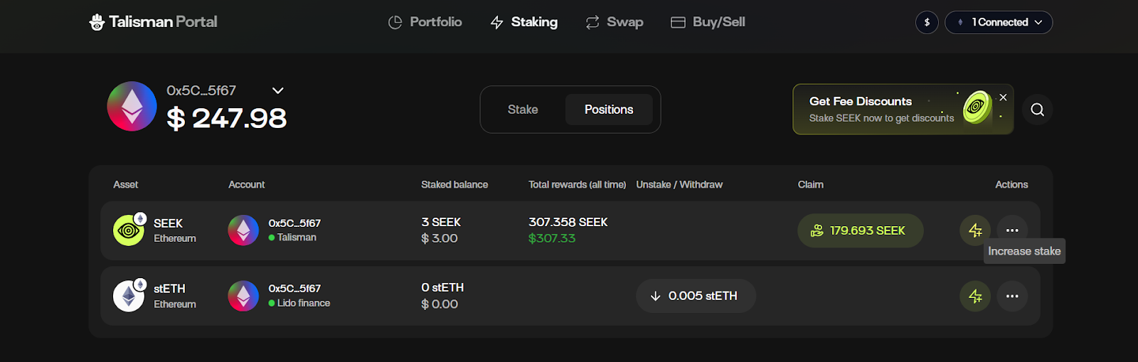Open more actions menu for stETH row

click(1012, 296)
